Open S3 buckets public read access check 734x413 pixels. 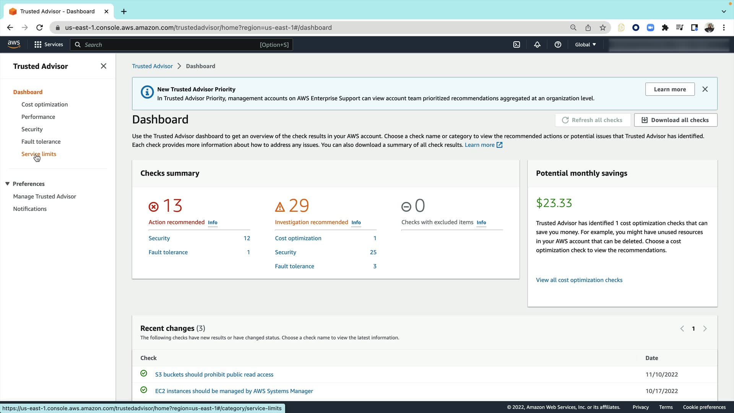tap(214, 374)
